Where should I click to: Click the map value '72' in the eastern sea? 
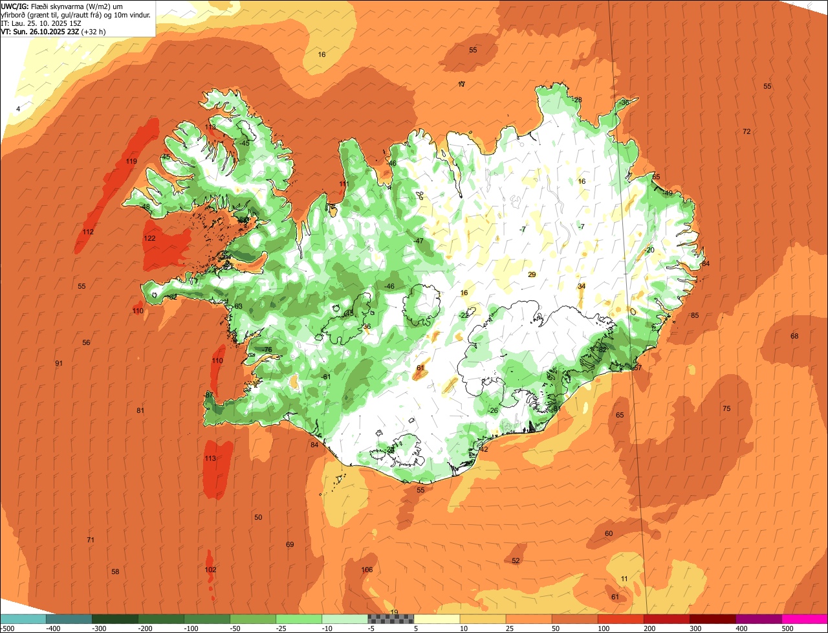tap(746, 131)
